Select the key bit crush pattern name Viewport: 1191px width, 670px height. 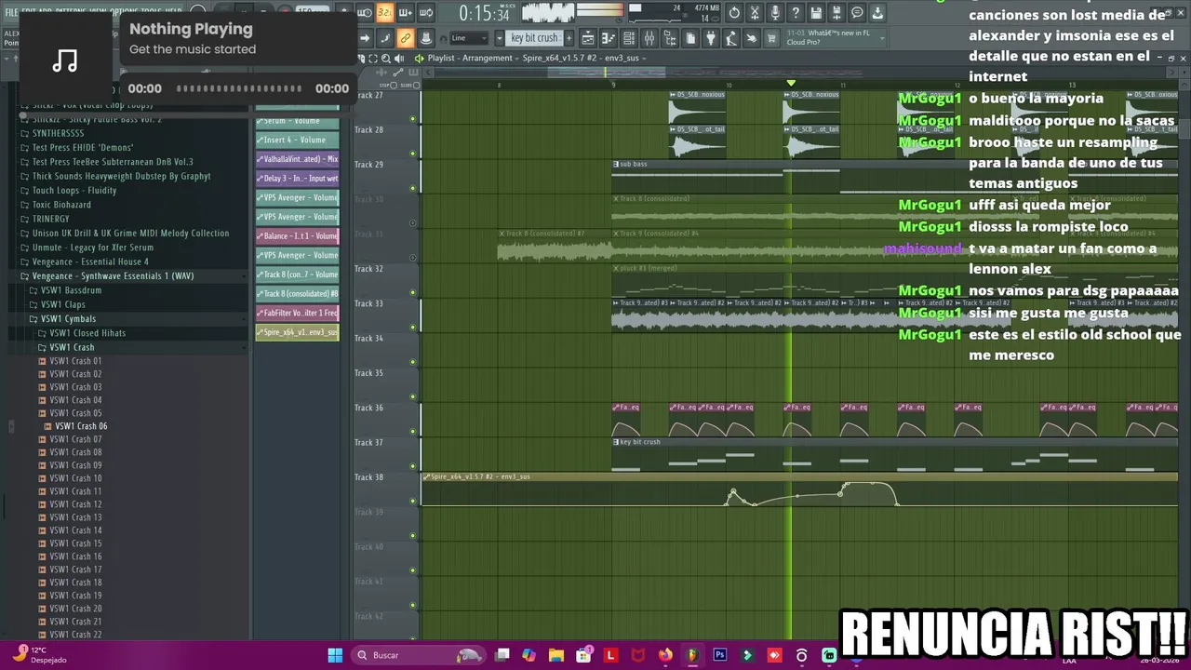click(534, 38)
